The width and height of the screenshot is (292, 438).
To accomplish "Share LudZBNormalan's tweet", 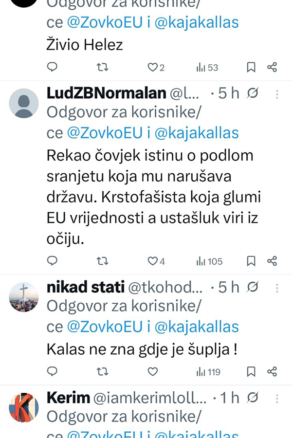I will [x=272, y=261].
